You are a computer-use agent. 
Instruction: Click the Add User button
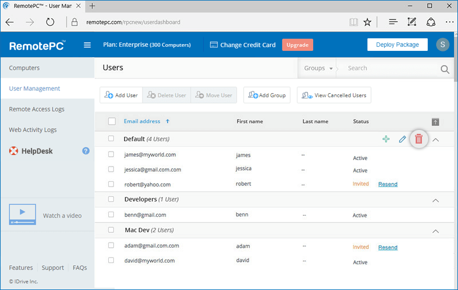(121, 95)
